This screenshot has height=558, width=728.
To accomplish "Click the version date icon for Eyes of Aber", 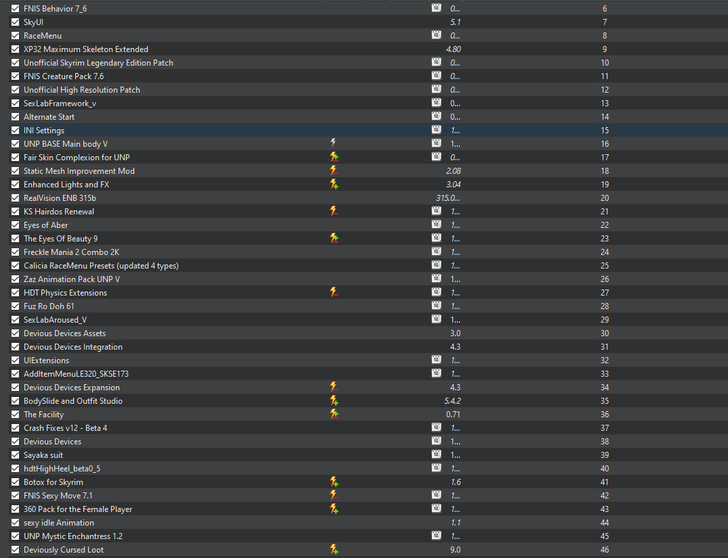I will 436,224.
